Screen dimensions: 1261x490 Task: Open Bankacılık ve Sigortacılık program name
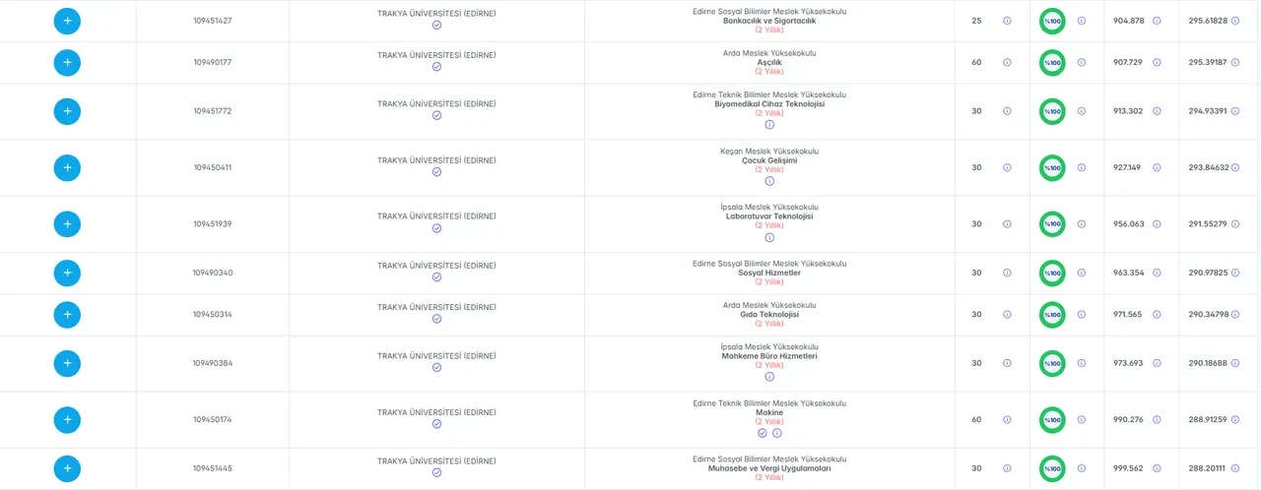769,21
